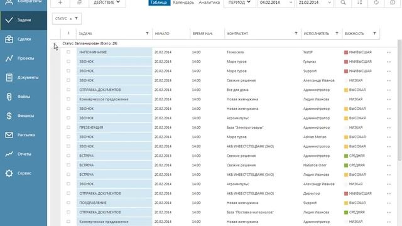
Task: Click the Исполнитель column header label
Action: point(317,33)
